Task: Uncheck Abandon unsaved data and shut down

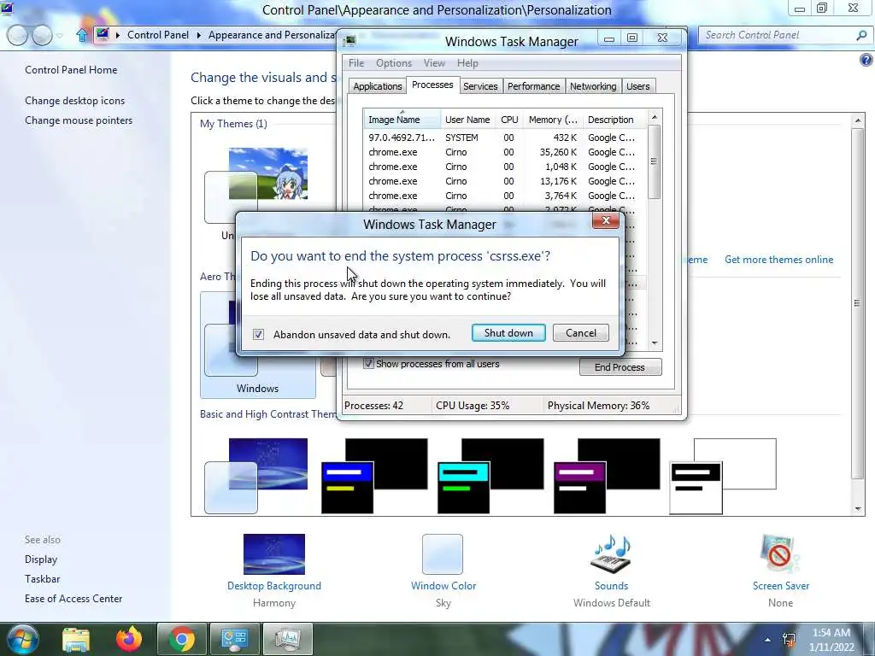Action: pyautogui.click(x=258, y=334)
